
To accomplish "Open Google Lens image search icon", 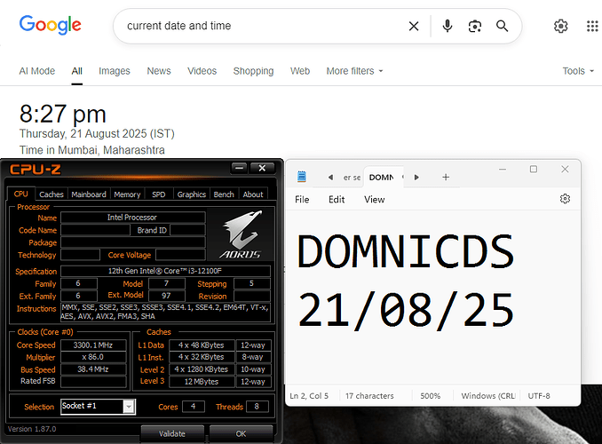I will pos(475,26).
